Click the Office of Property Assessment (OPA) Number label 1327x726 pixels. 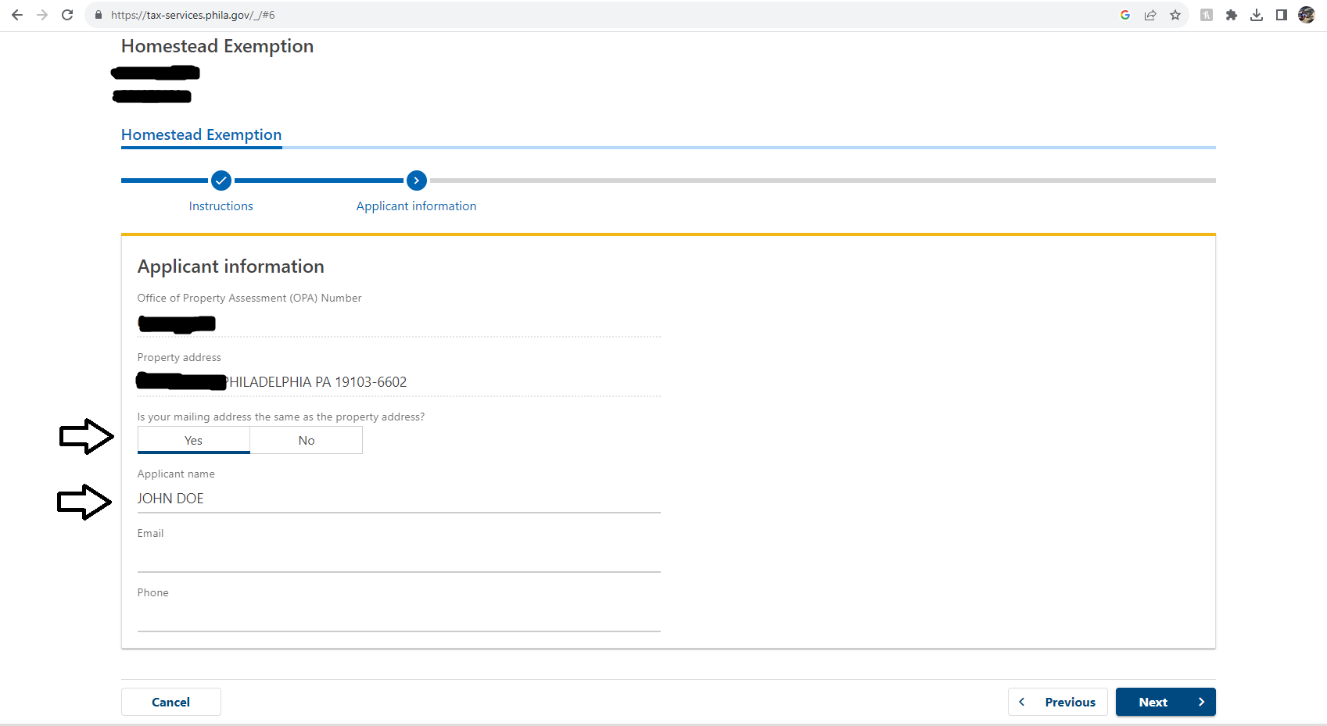pyautogui.click(x=249, y=298)
